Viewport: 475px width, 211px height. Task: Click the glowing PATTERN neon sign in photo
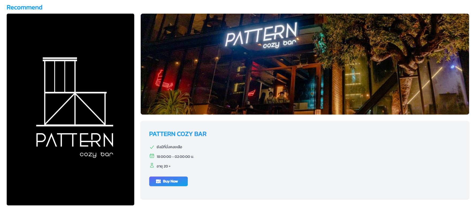click(261, 35)
